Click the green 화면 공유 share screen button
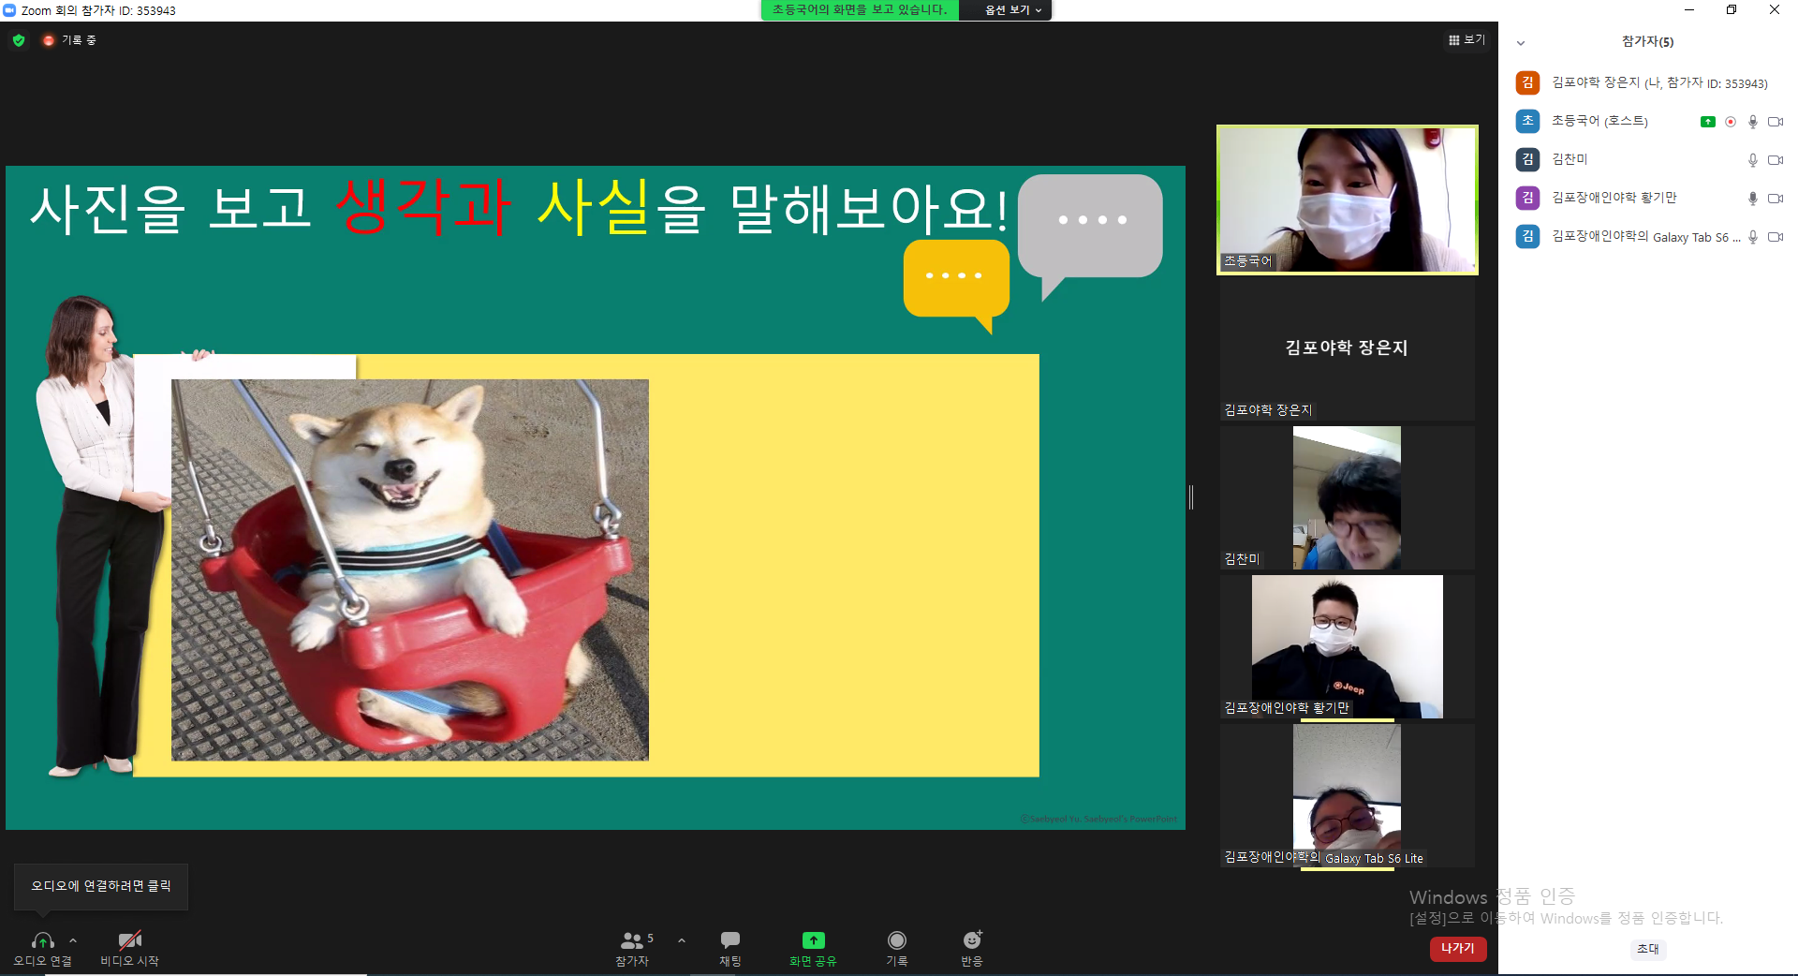Viewport: 1798px width, 976px height. coord(813,948)
